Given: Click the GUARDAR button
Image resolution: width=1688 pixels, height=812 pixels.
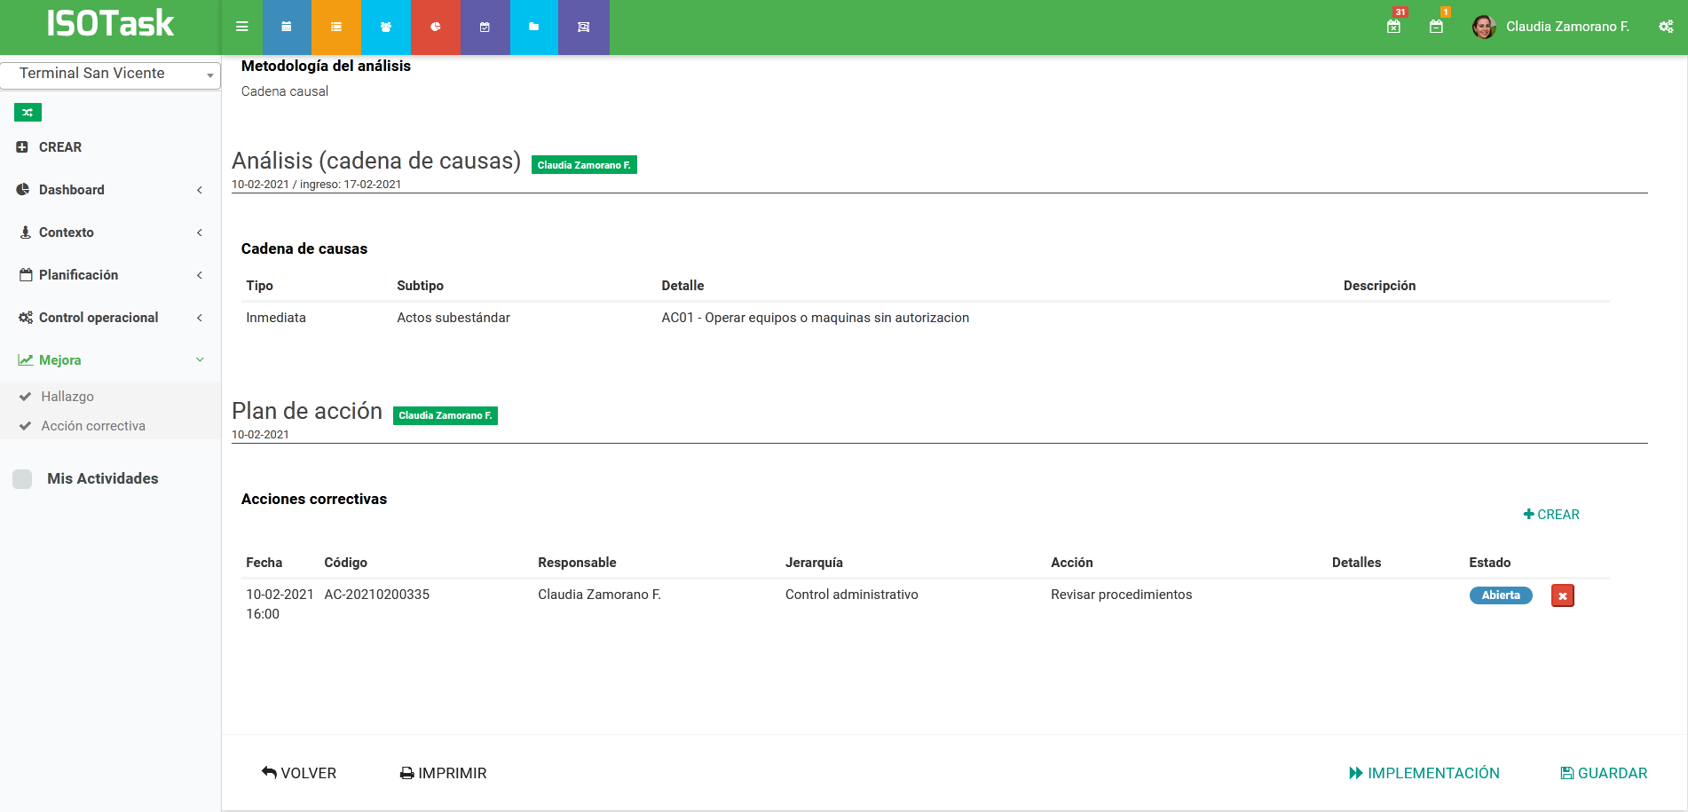Looking at the screenshot, I should coord(1604,773).
